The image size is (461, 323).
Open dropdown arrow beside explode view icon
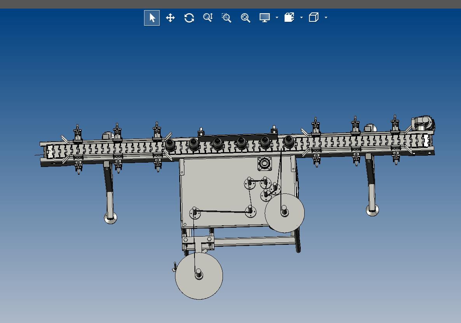click(301, 18)
